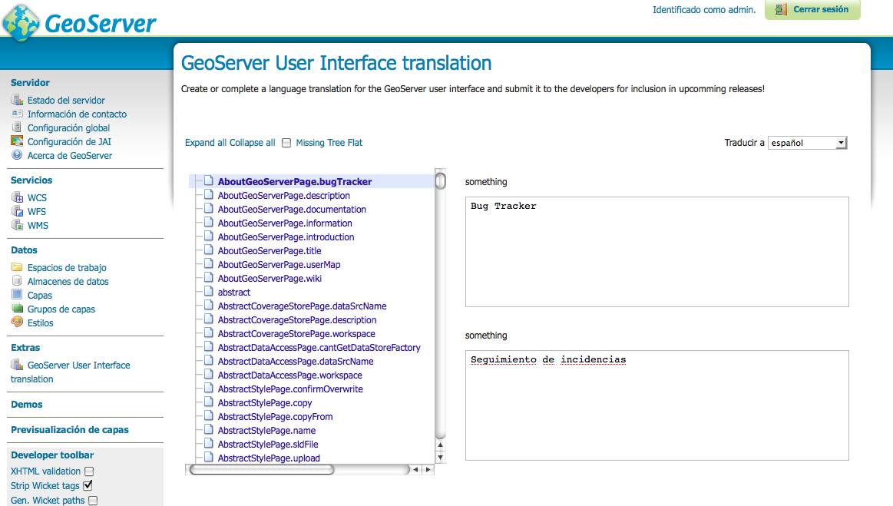Click the tree scroll right arrow
This screenshot has height=506, width=893.
click(x=428, y=470)
